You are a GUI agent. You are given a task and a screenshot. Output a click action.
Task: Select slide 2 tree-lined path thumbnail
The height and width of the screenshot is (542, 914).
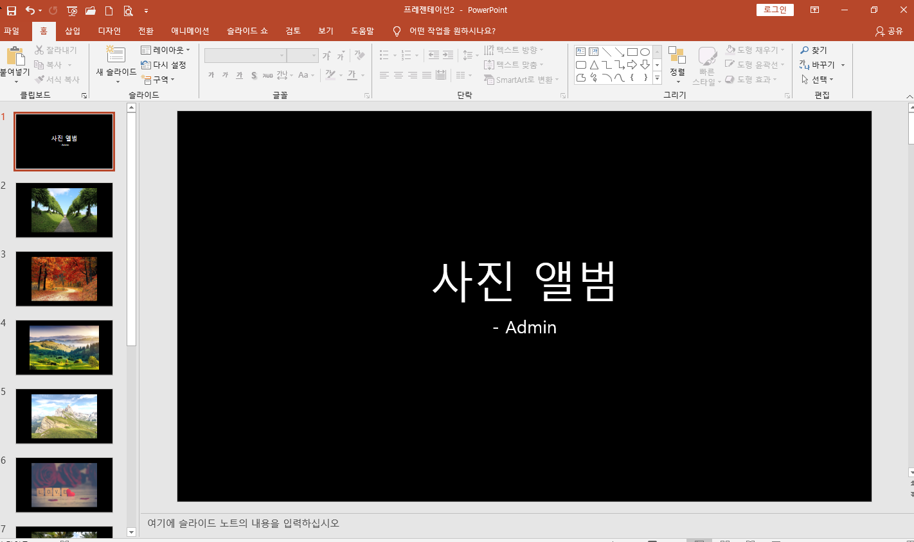[64, 210]
